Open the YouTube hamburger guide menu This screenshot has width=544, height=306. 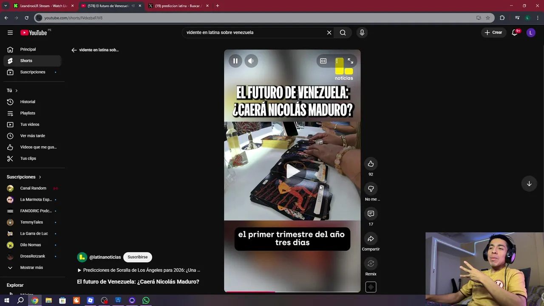tap(10, 33)
